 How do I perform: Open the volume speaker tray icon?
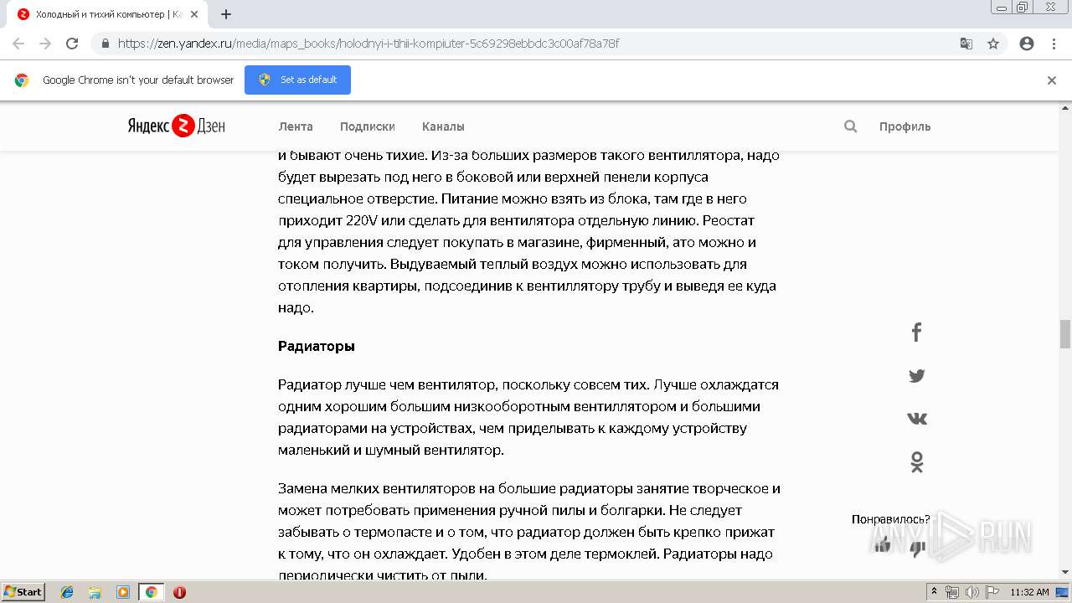click(x=971, y=592)
